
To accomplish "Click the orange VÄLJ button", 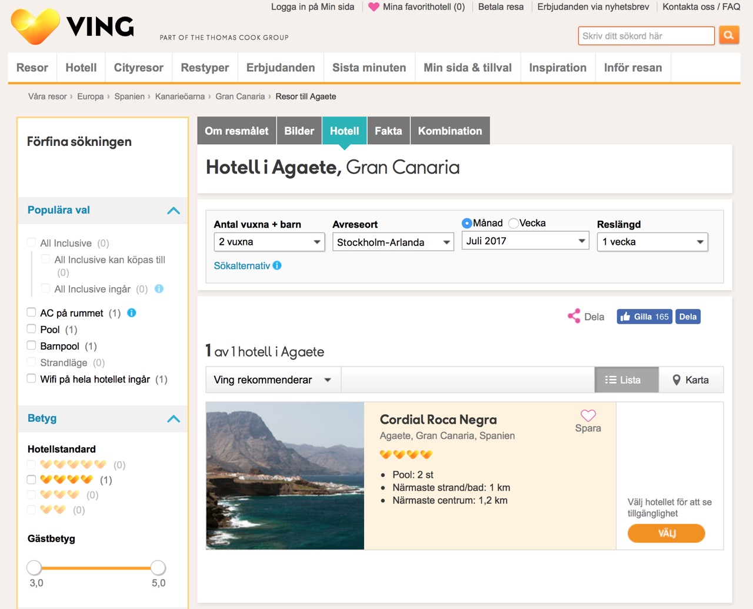I will click(667, 533).
